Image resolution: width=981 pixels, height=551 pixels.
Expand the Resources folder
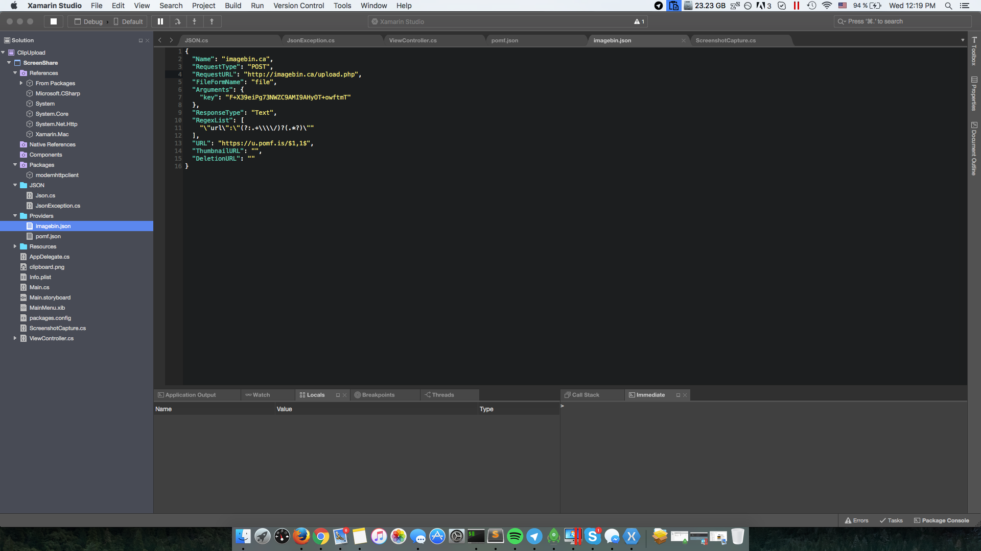tap(15, 246)
